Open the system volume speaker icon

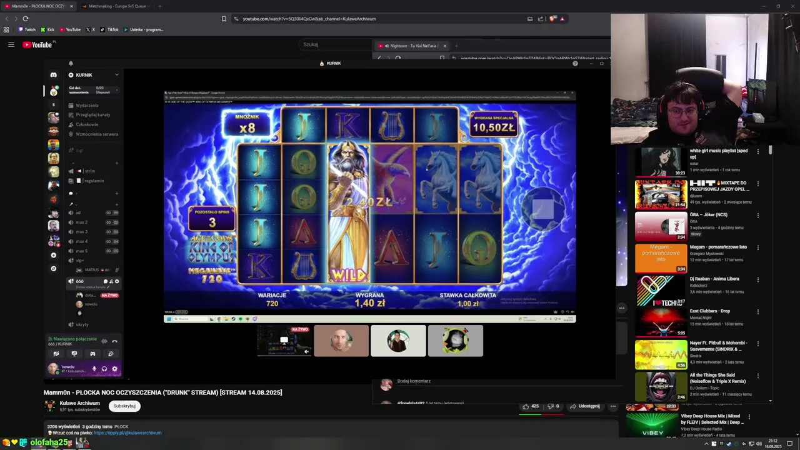[759, 444]
